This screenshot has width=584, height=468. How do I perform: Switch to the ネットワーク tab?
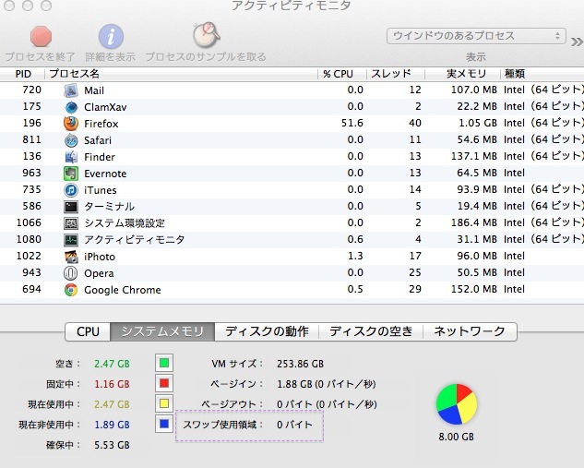470,331
